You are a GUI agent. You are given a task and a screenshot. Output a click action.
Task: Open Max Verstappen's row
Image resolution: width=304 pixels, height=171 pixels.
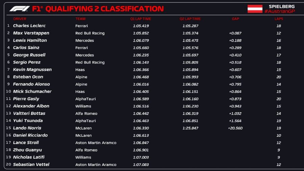[31, 33]
